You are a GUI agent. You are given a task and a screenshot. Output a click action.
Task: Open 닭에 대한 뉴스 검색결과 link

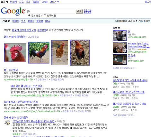16,118
